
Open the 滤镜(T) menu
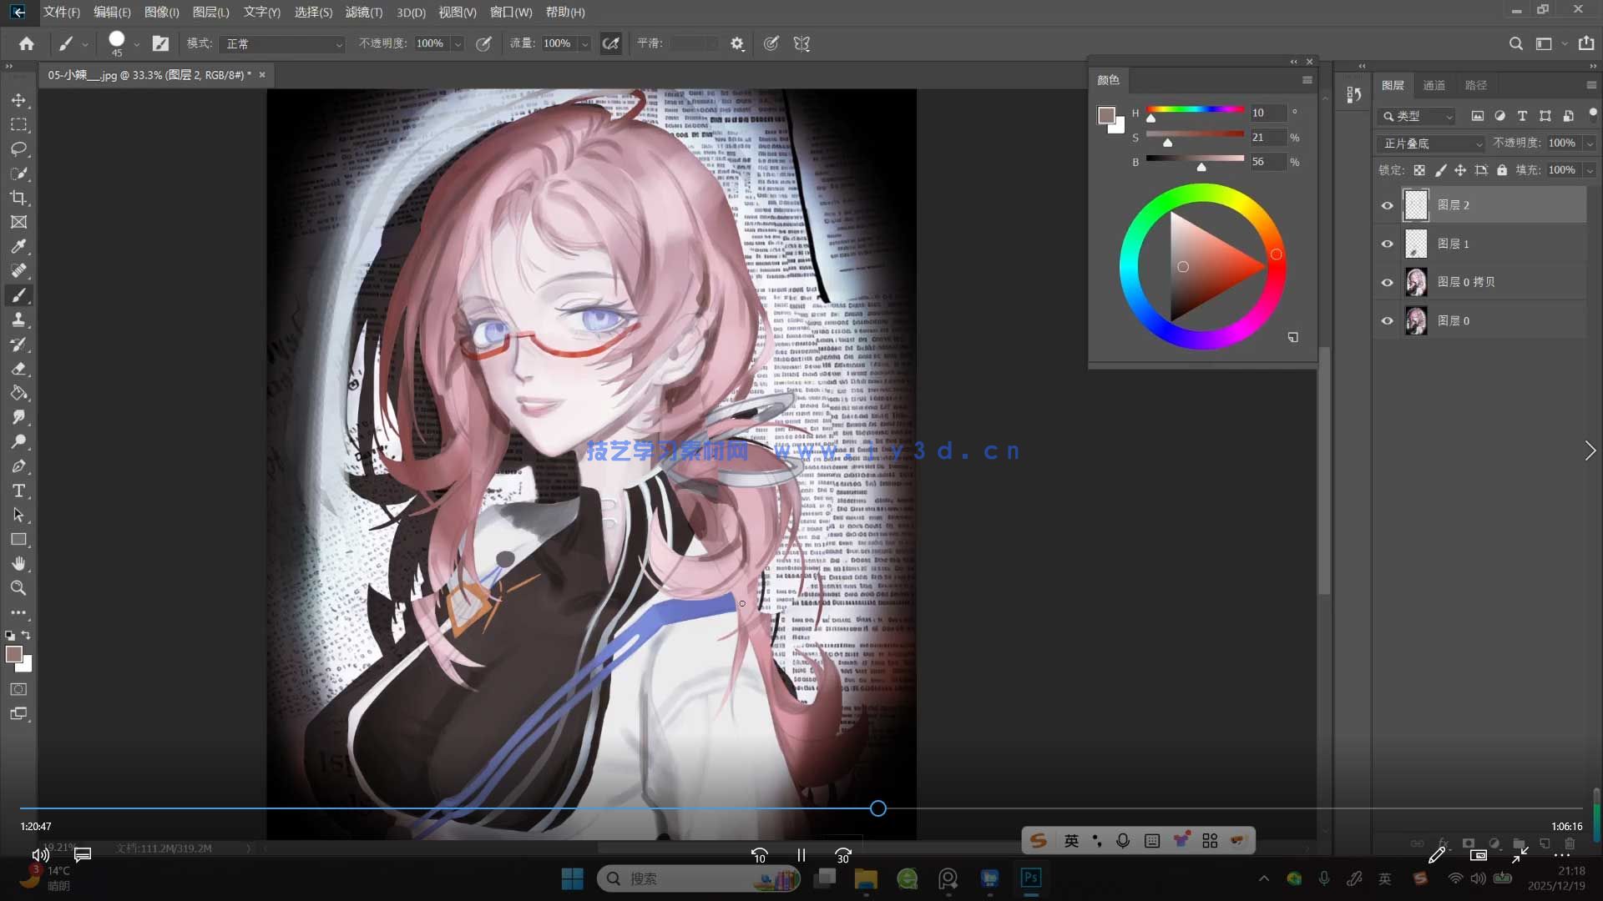click(363, 12)
